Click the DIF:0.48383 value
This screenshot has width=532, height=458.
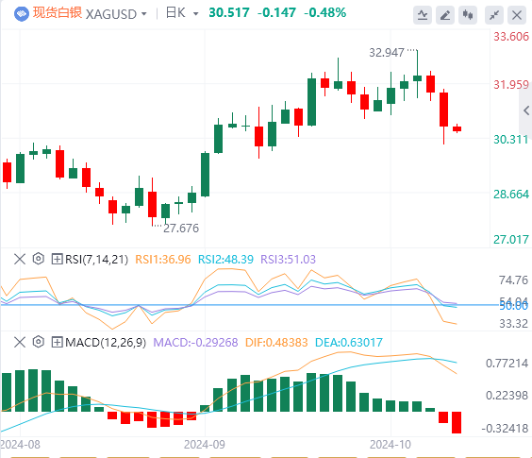click(276, 342)
